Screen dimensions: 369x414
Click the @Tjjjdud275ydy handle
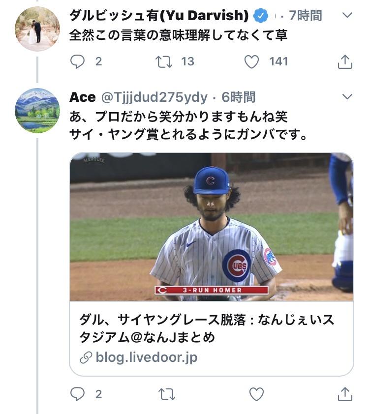(154, 97)
